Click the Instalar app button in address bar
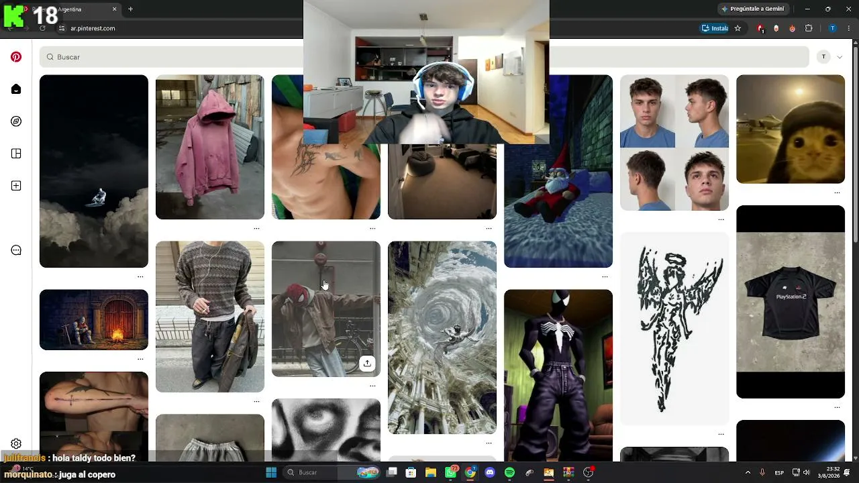 715,28
